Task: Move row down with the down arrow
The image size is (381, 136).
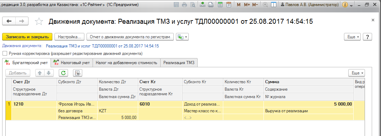Action: [49, 73]
